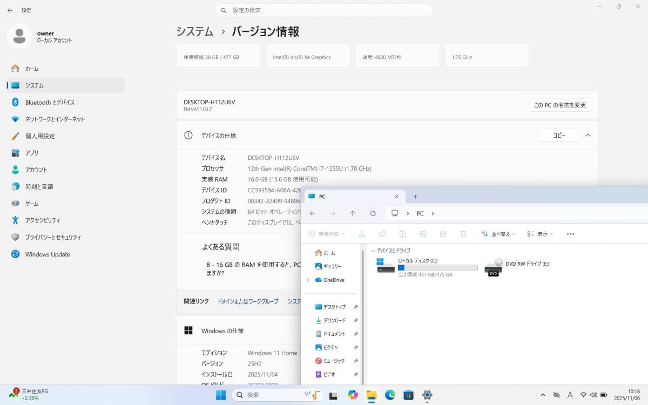Click the Domain or Workgroup link

coord(248,301)
